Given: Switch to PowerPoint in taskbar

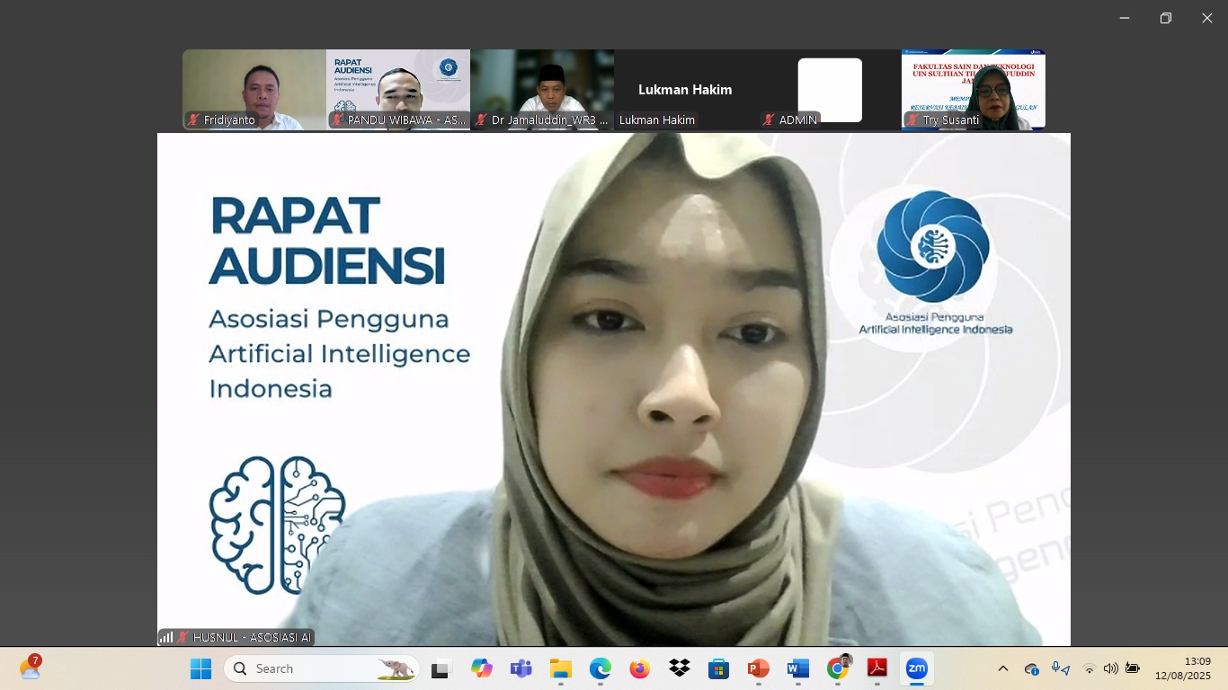Looking at the screenshot, I should click(759, 668).
